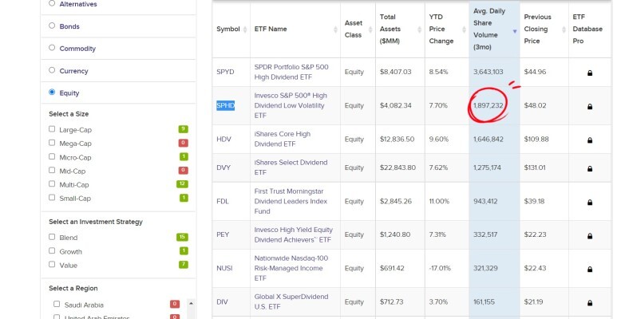Click the lock icon in FDL row

589,203
